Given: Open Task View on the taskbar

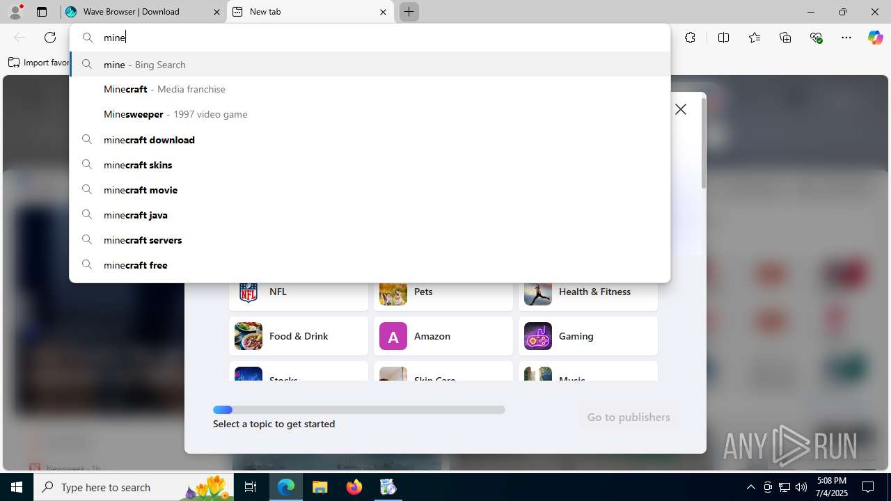Looking at the screenshot, I should pyautogui.click(x=251, y=487).
